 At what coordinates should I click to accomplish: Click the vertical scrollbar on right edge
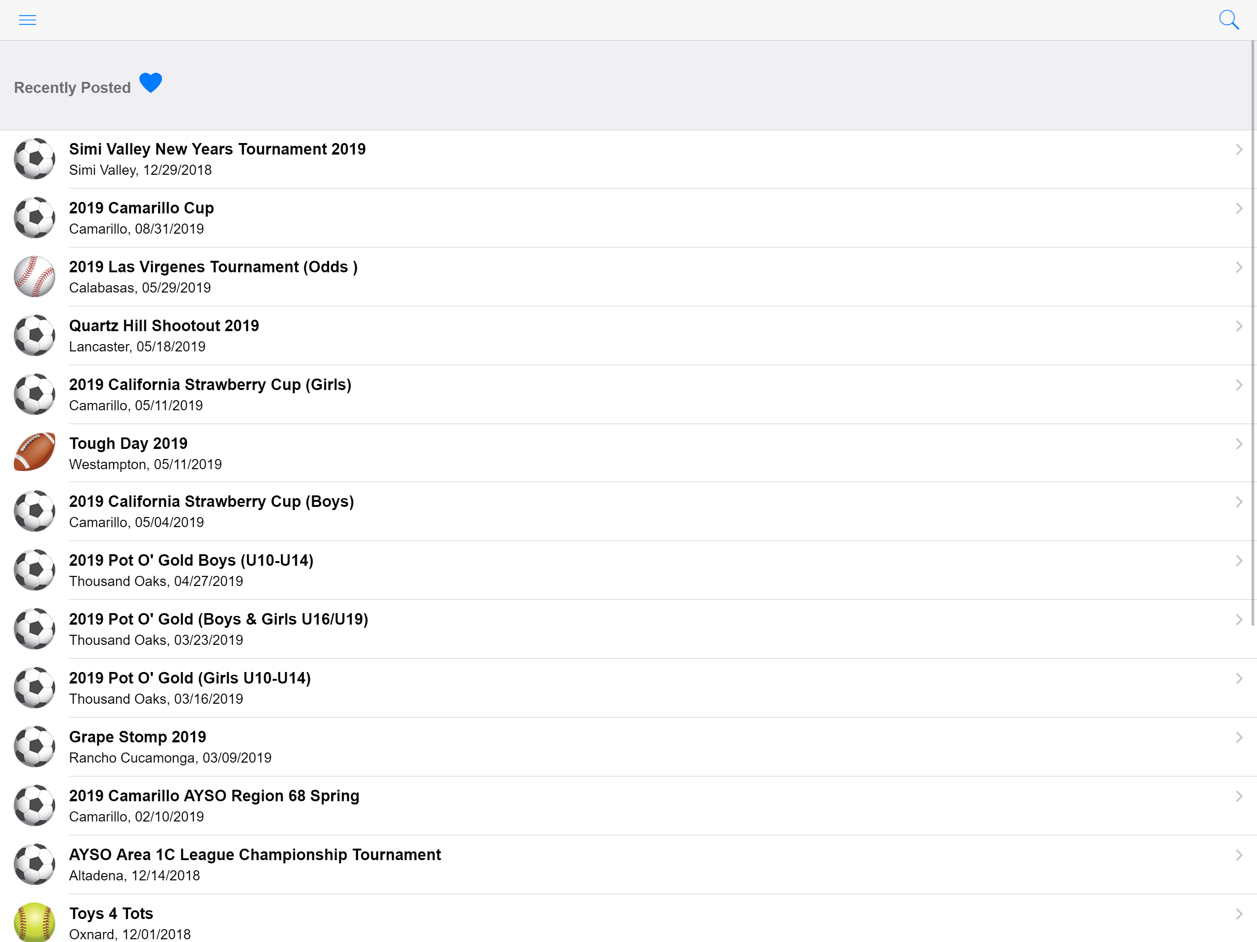1253,333
